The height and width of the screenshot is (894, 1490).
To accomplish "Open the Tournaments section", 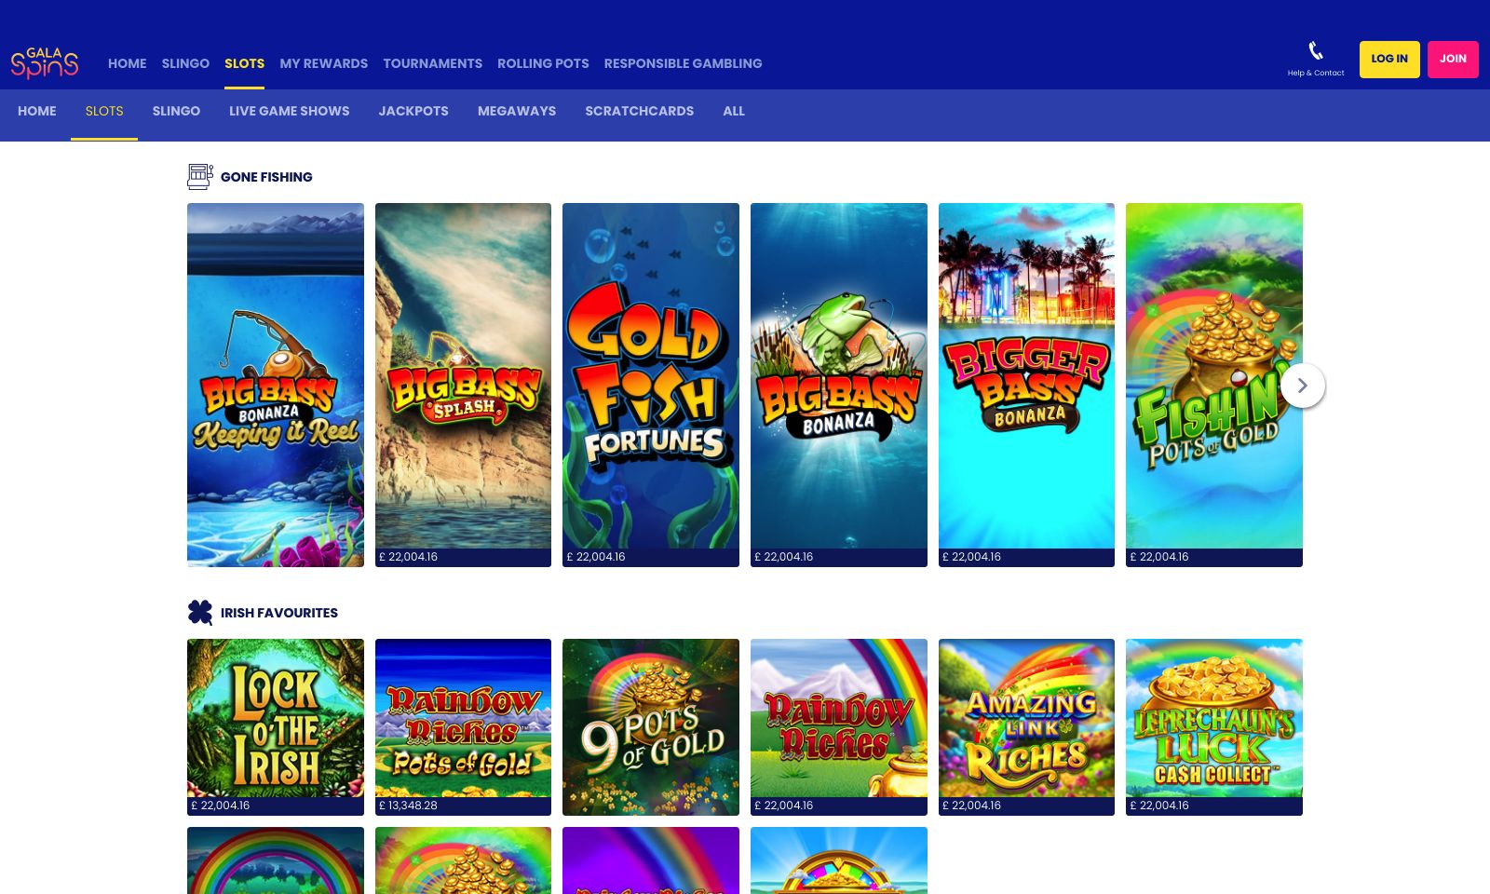I will (432, 63).
